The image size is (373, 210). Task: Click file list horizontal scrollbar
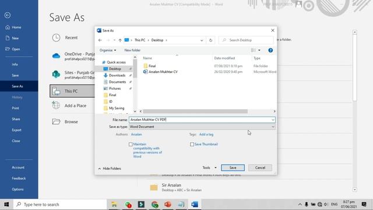[x=195, y=111]
